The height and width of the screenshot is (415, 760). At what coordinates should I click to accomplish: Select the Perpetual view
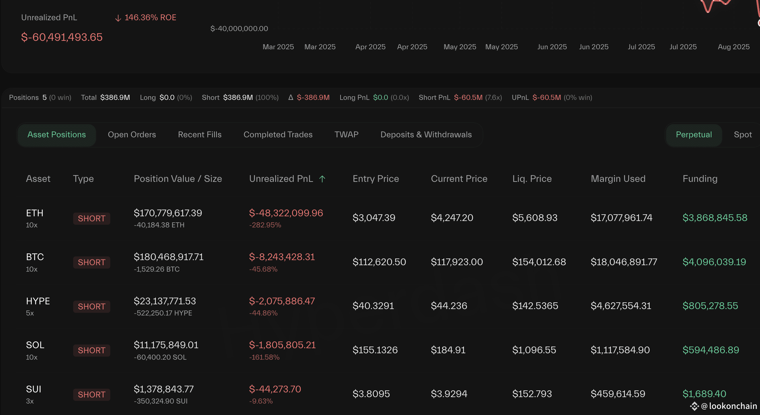[693, 135]
